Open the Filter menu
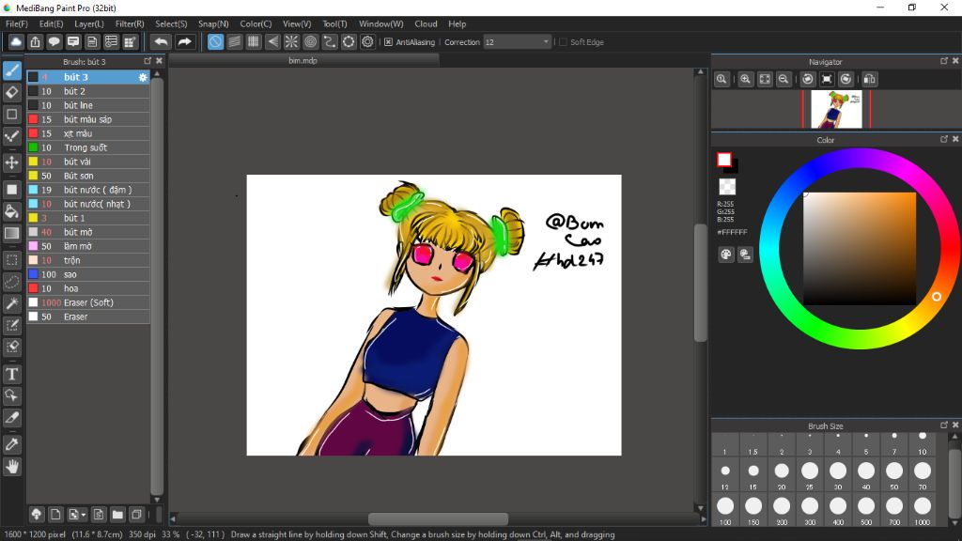Viewport: 962px width, 541px height. pyautogui.click(x=130, y=23)
